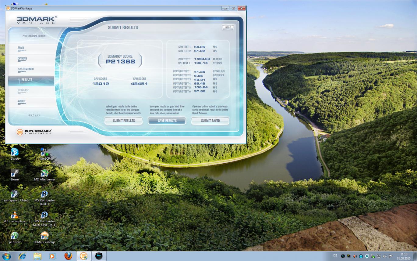Open network status tray icon

click(x=379, y=256)
